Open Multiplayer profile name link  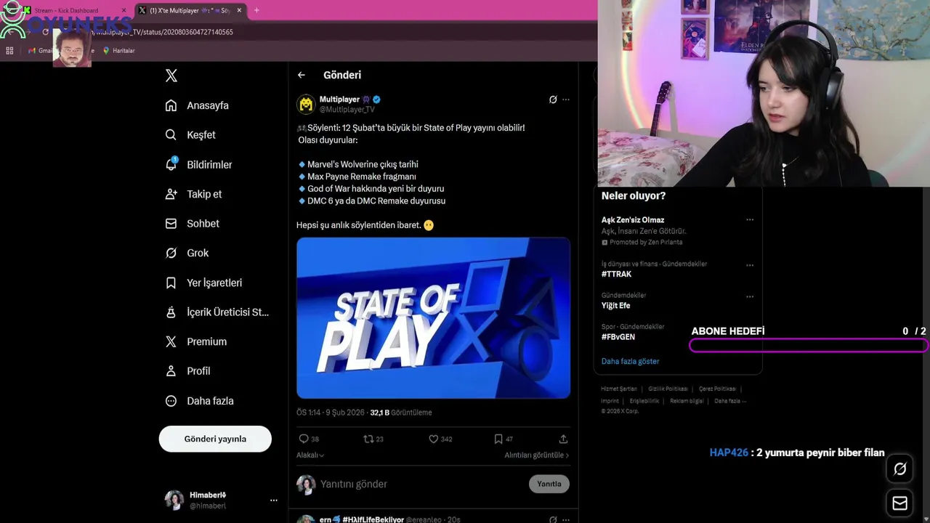click(x=339, y=100)
